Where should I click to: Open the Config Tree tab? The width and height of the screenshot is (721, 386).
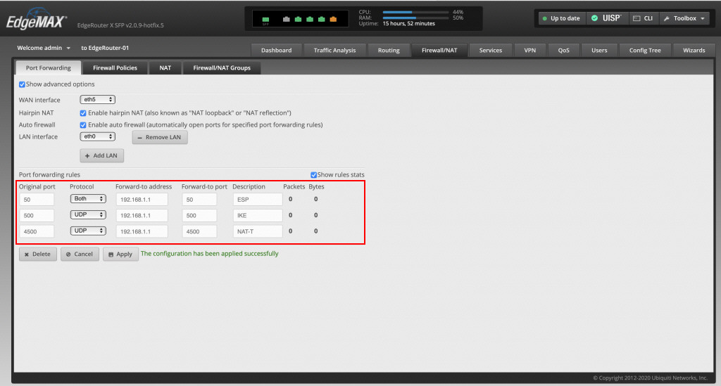645,50
